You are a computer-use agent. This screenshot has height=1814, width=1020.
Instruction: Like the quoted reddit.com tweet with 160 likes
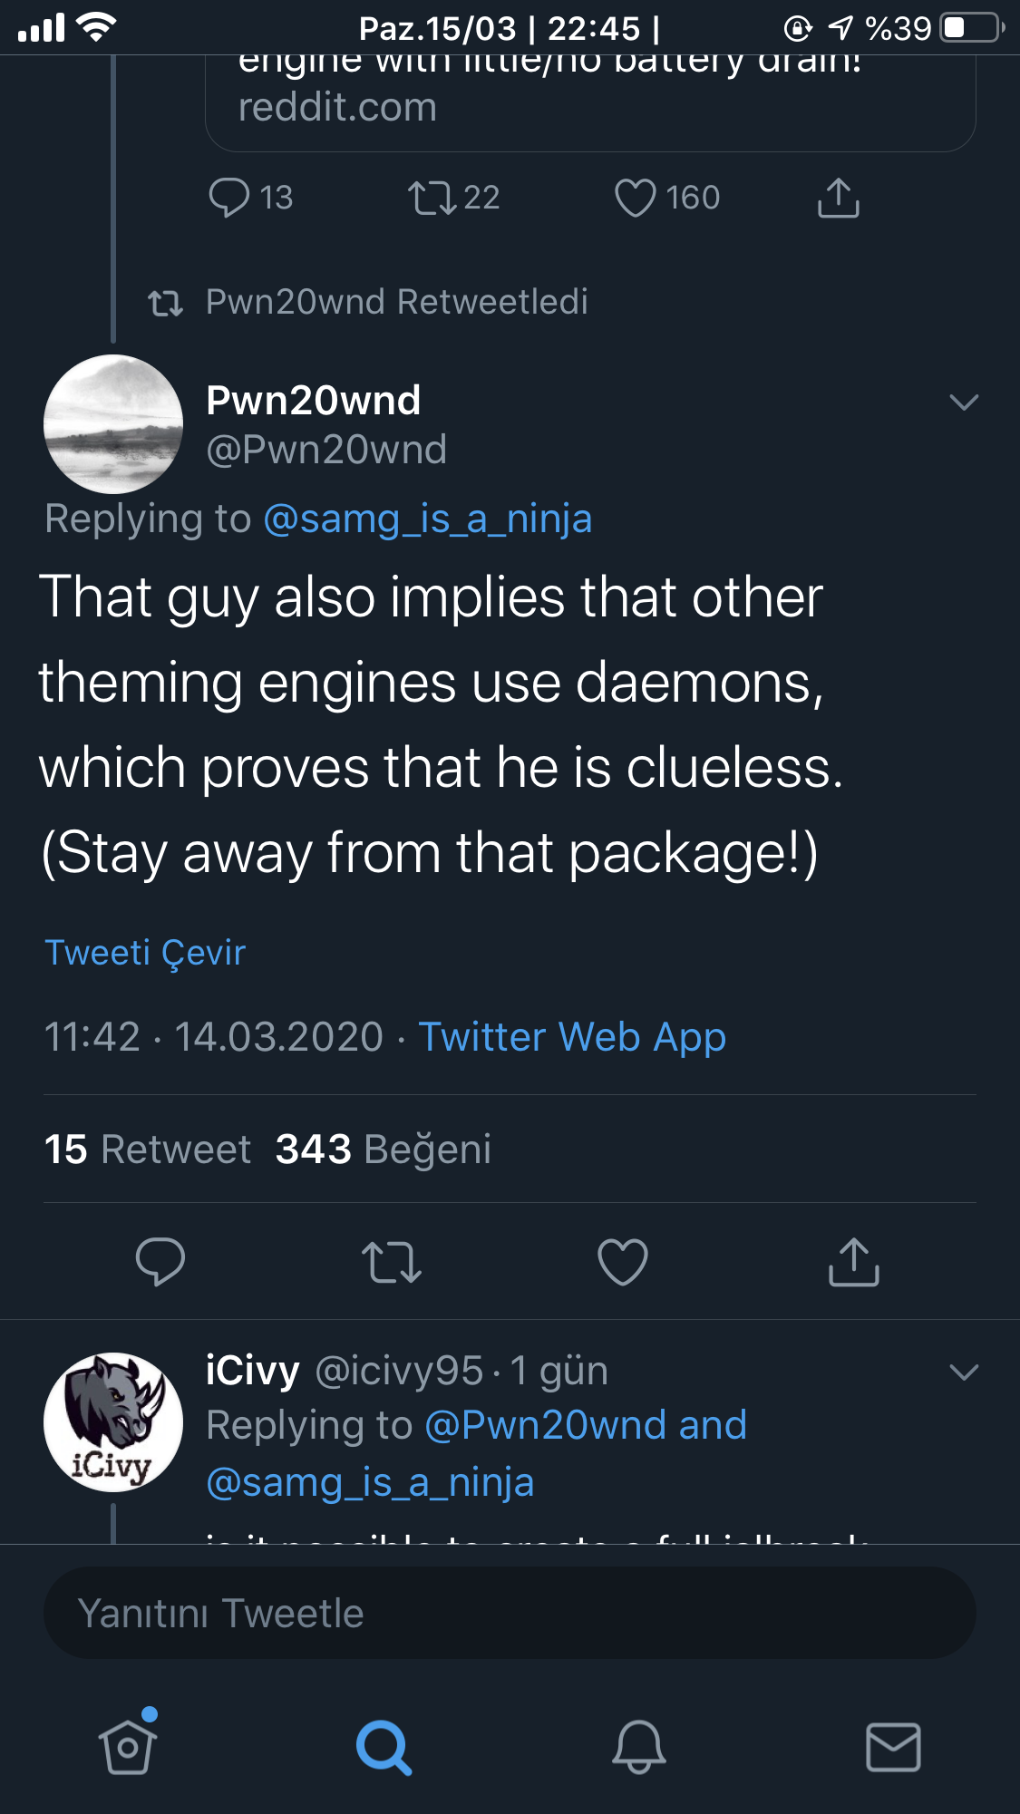(636, 198)
